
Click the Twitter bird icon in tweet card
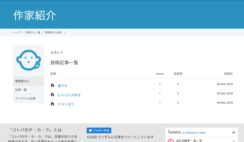pos(234,140)
